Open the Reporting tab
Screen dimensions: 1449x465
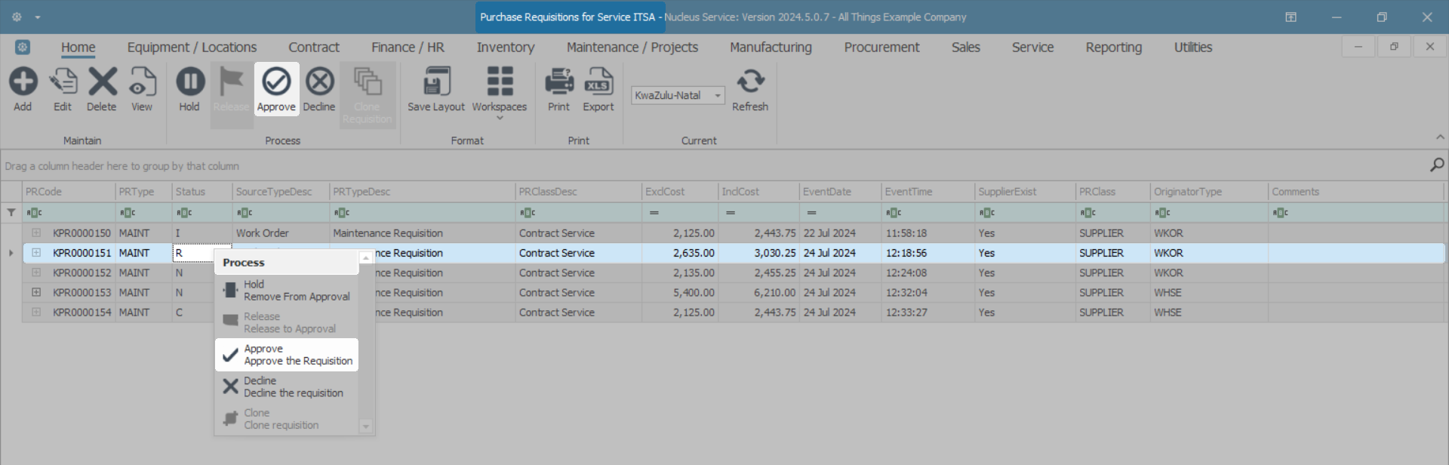(1113, 47)
